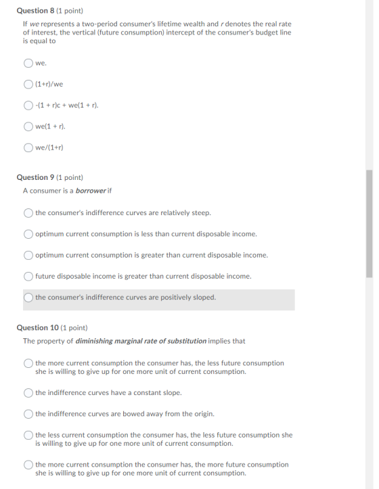Click the vertical scrollbar thumb

(x=370, y=224)
